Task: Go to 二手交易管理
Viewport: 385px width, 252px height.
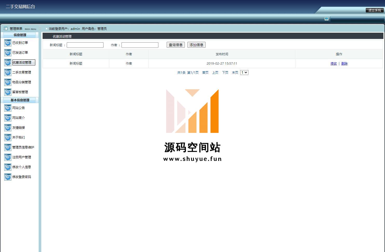Action: [x=22, y=72]
